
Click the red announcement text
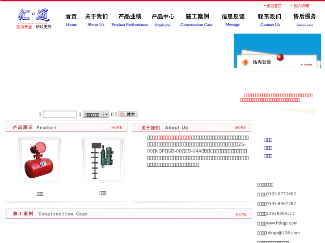276,98
